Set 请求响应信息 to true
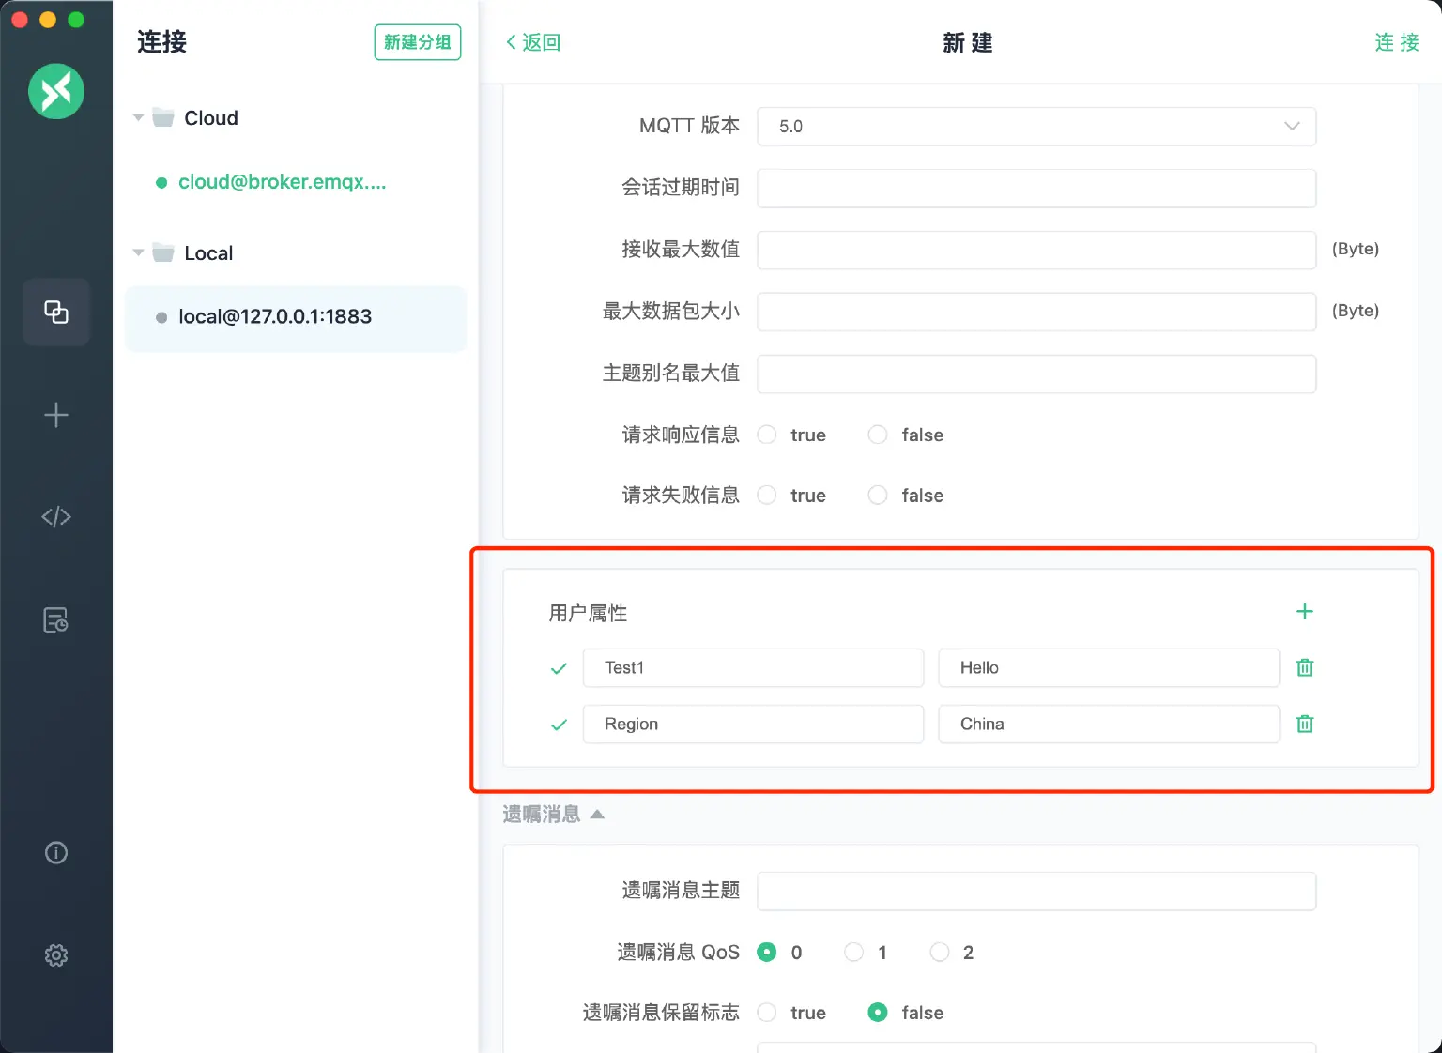This screenshot has height=1053, width=1442. pyautogui.click(x=766, y=435)
